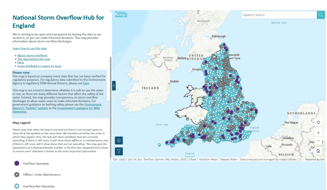Collapse the side panel with the arrow tab

(114, 86)
